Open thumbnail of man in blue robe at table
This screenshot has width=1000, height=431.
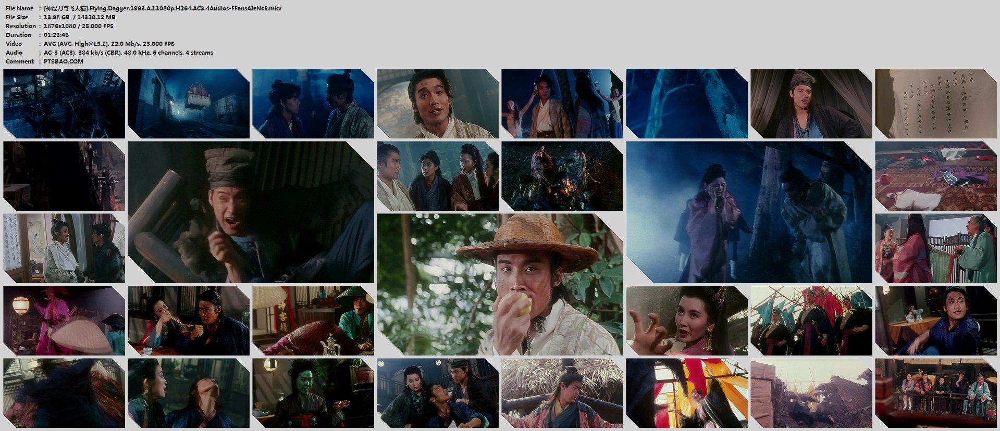(x=935, y=321)
